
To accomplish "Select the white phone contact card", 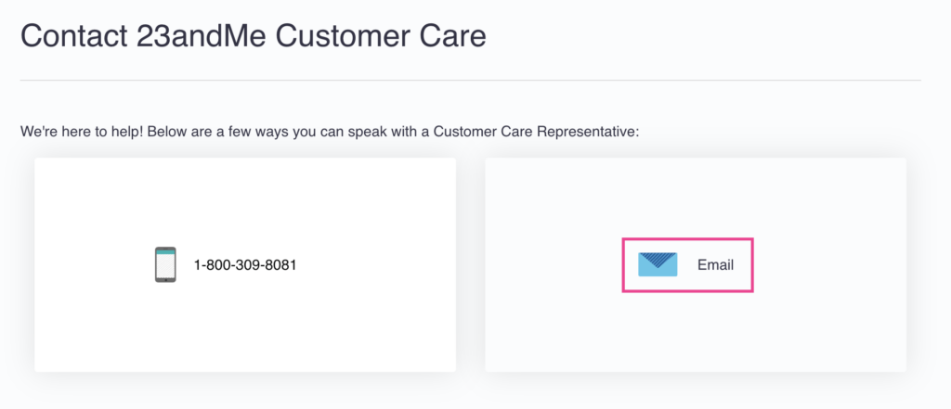I will 245,265.
